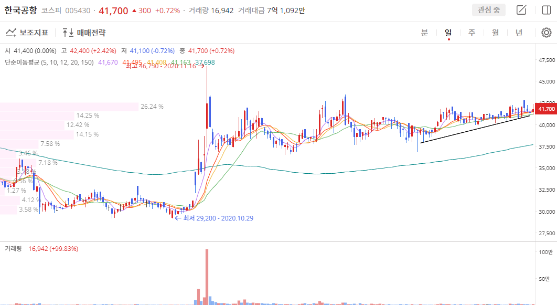Click the 14.25 % volume profile label

tap(88, 115)
